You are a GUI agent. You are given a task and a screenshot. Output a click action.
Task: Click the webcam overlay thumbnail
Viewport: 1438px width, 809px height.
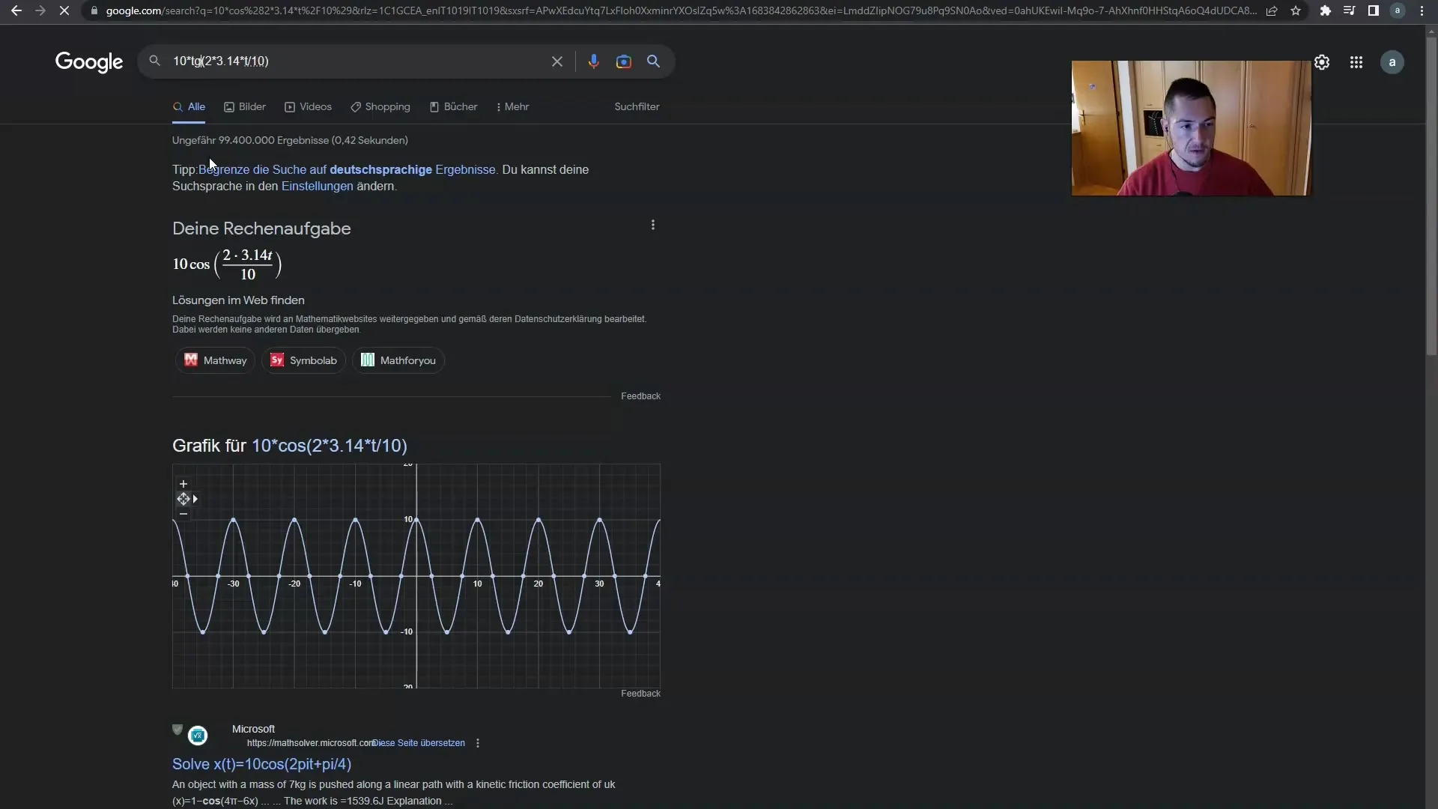coord(1191,128)
